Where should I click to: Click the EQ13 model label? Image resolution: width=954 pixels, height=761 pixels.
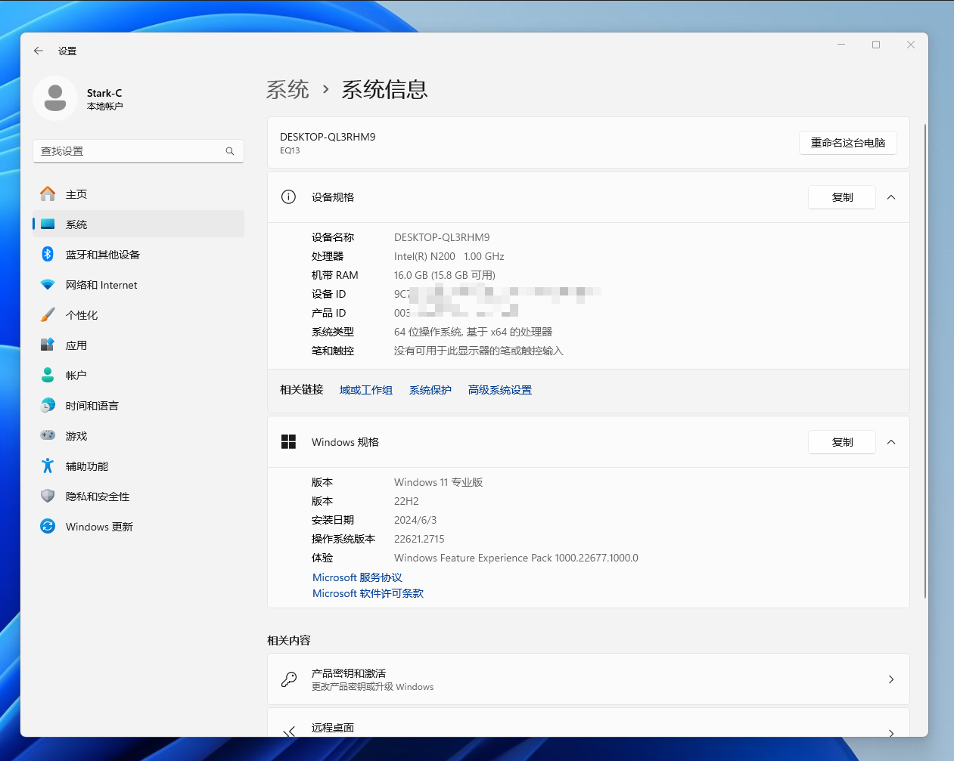click(290, 150)
